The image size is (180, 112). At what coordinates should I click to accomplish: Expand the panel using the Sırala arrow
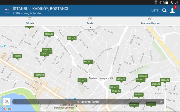(90, 28)
